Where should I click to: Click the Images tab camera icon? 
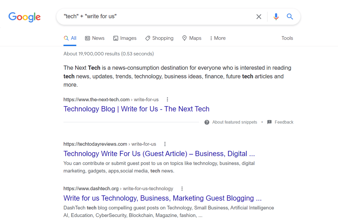coord(115,38)
